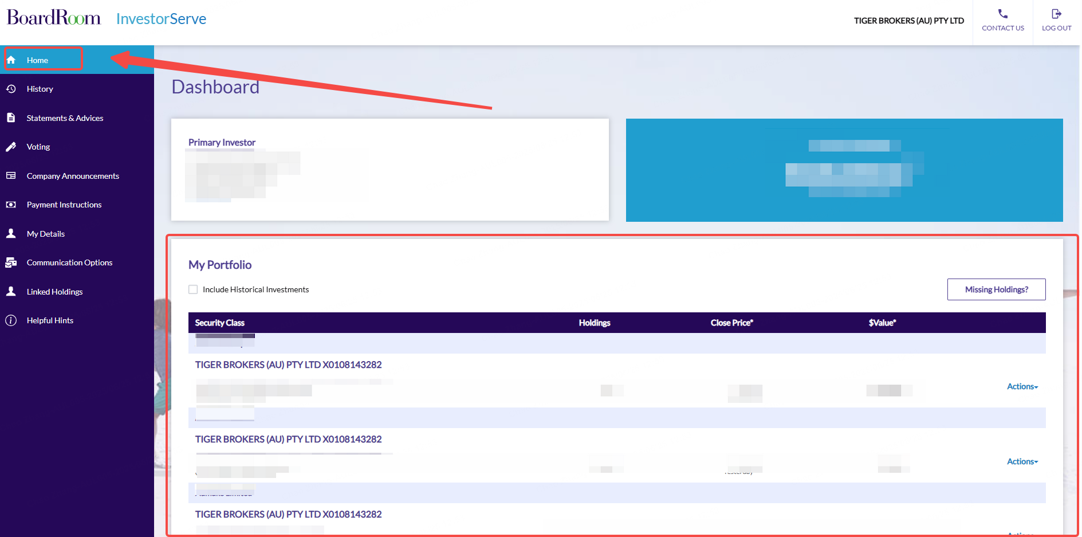
Task: Go to Communication Options
Action: tap(77, 262)
